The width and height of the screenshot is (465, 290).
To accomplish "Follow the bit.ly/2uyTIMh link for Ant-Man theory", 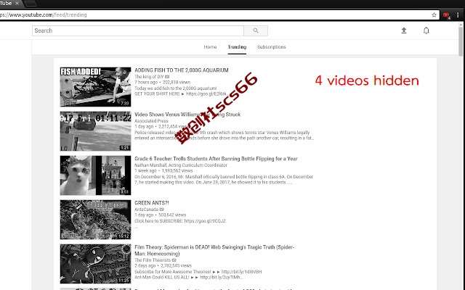I will [221, 277].
